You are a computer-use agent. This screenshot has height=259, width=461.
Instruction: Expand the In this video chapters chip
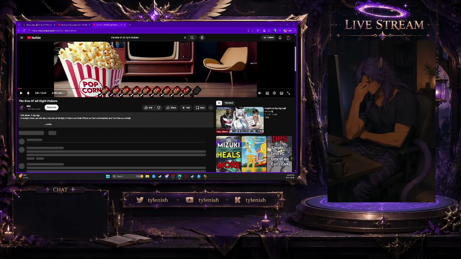click(x=58, y=93)
